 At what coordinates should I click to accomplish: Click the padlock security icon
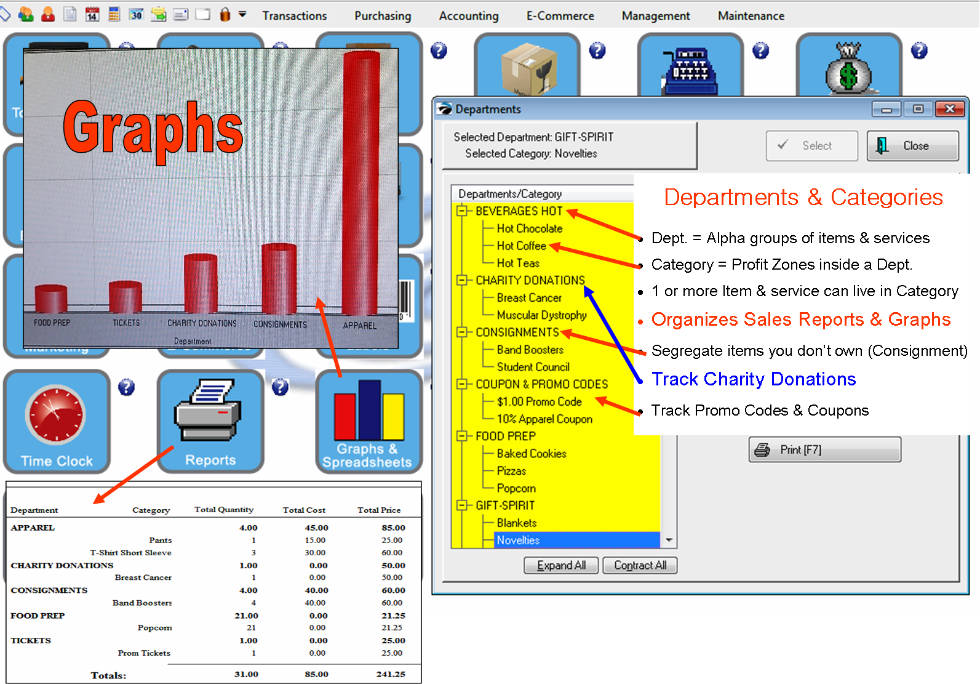[x=225, y=14]
